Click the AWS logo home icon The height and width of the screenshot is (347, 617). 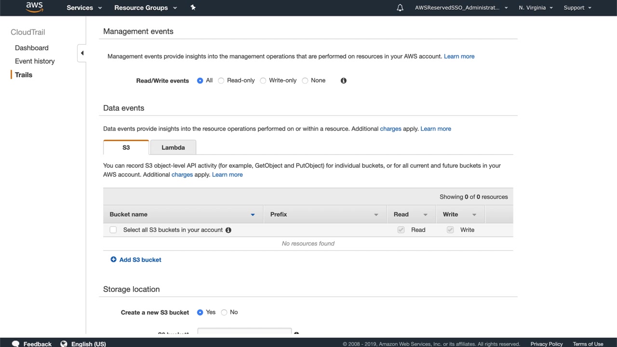[x=34, y=7]
